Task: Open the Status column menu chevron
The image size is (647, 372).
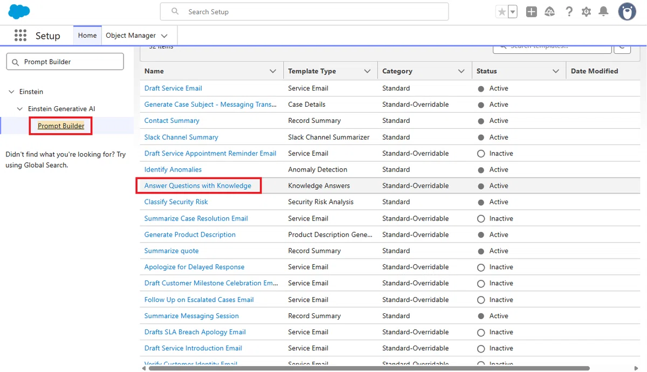Action: [556, 71]
